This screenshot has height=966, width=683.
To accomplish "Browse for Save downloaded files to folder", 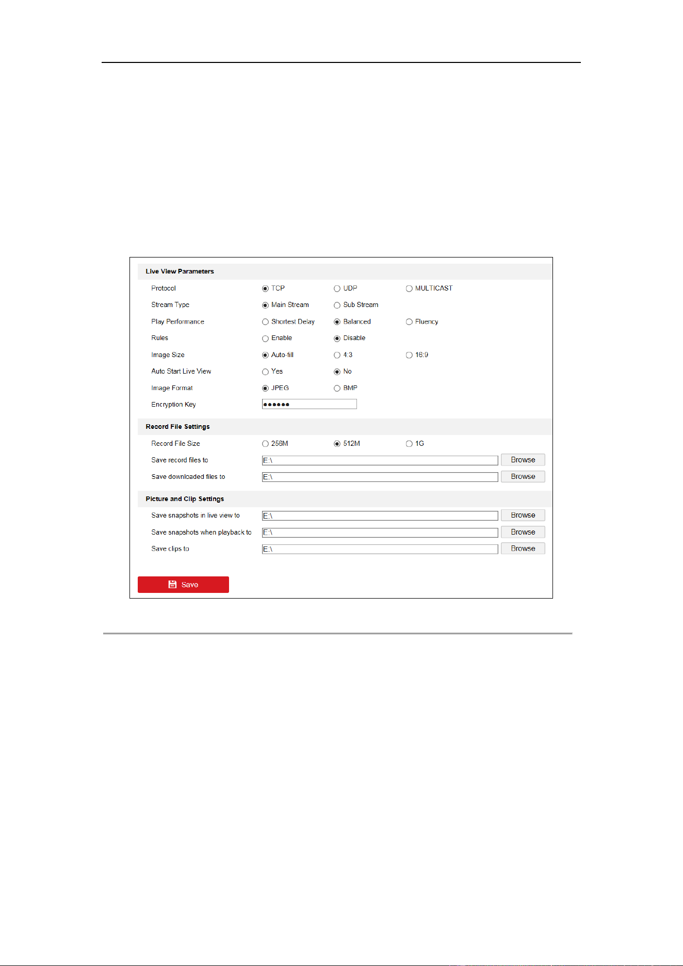I will pos(523,476).
